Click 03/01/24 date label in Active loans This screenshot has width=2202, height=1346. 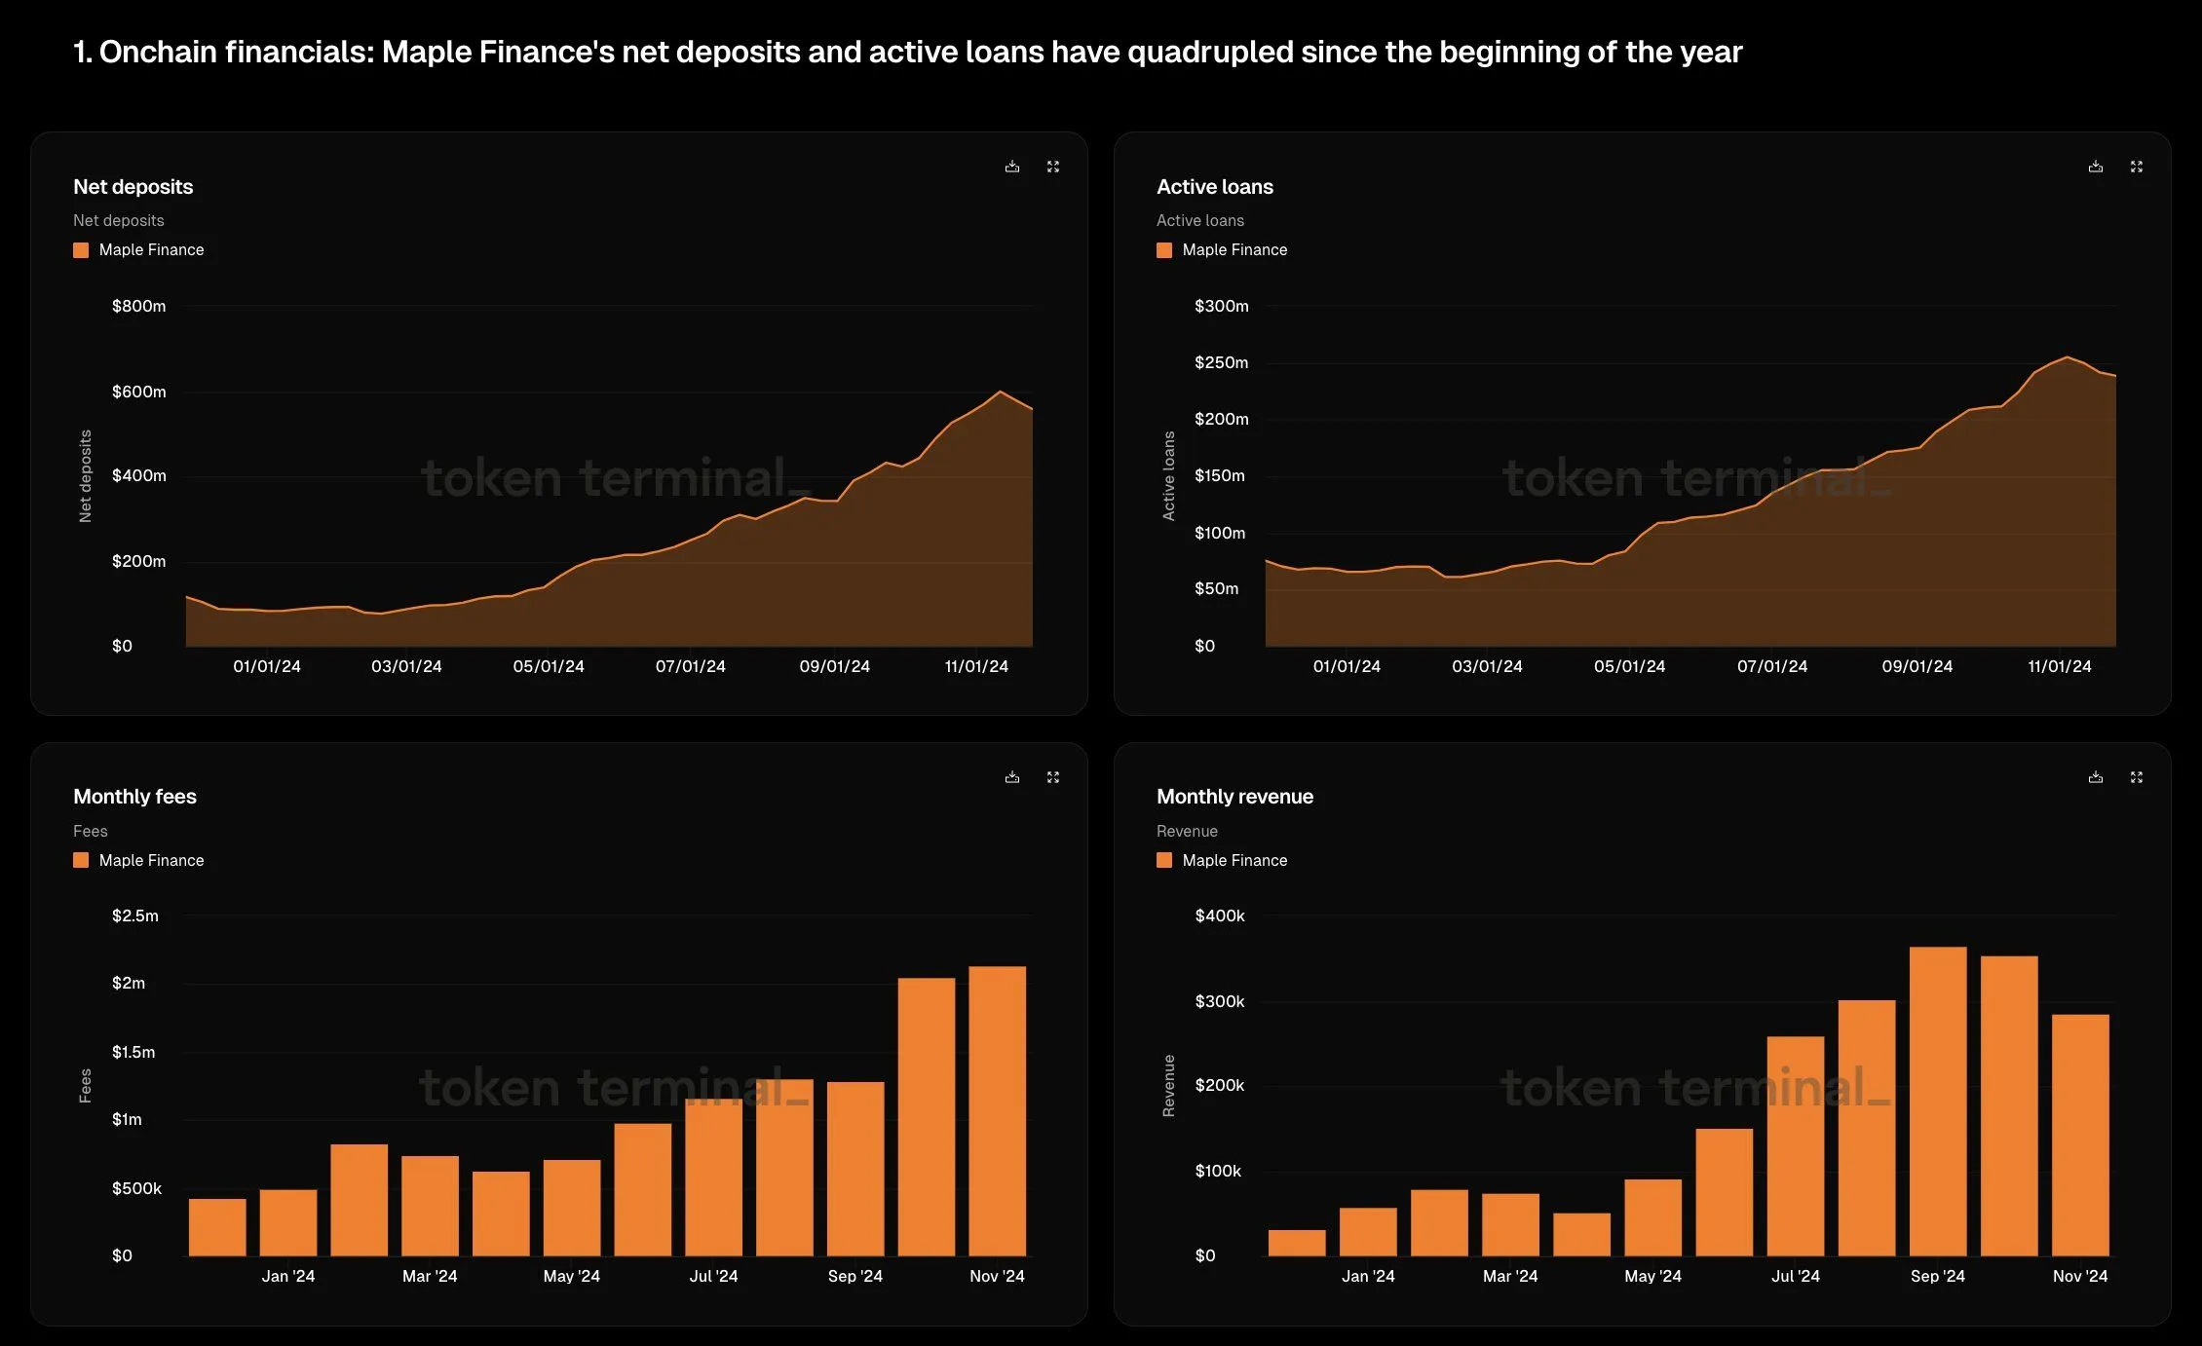click(x=1487, y=666)
